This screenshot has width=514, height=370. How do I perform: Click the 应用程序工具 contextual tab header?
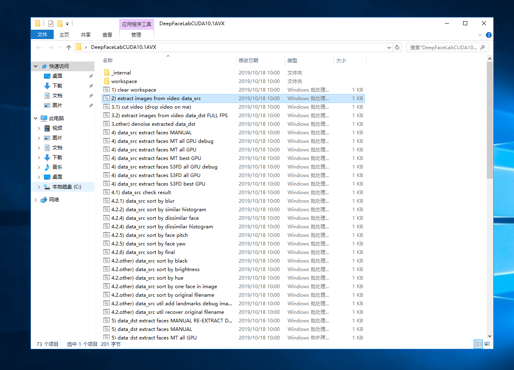click(137, 24)
